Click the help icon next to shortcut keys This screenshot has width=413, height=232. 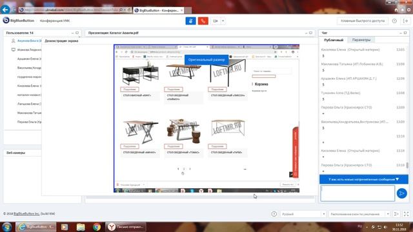[394, 21]
